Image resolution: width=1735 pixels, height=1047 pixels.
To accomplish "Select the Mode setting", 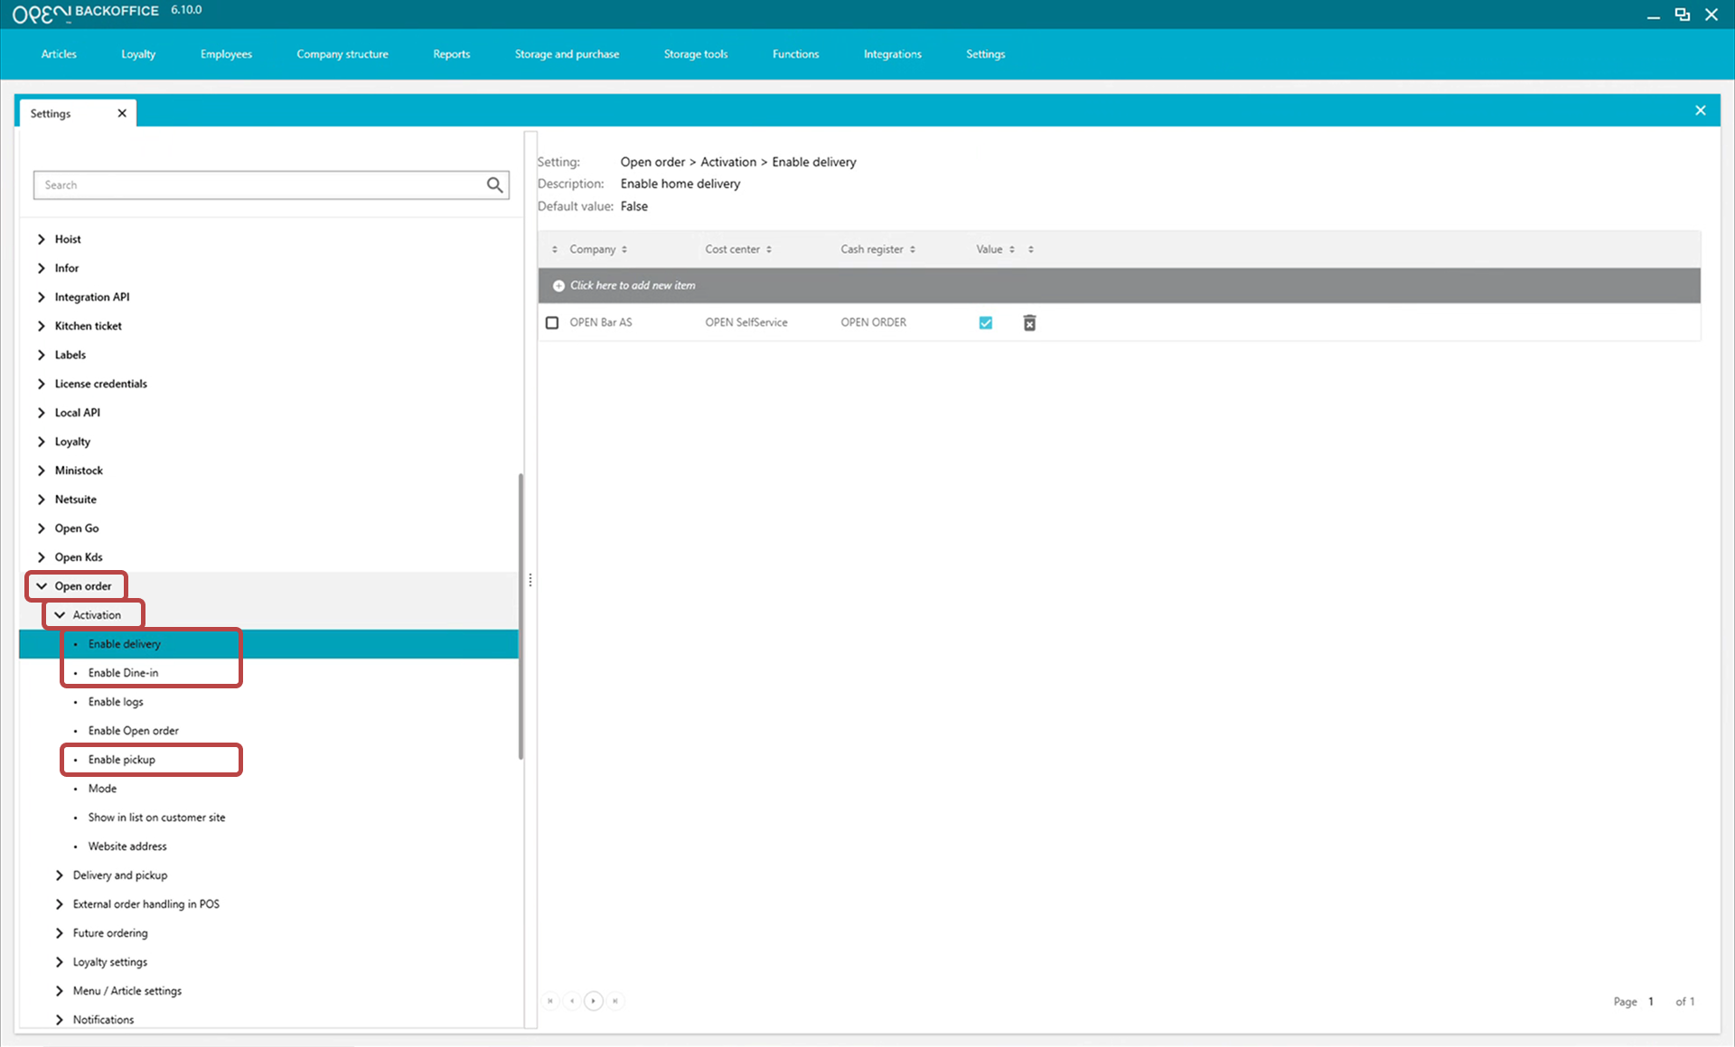I will [102, 789].
